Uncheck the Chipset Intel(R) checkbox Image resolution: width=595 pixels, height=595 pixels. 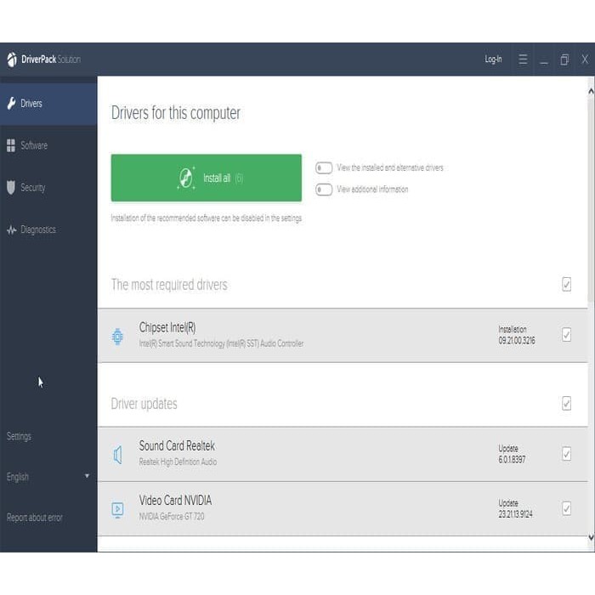point(566,335)
